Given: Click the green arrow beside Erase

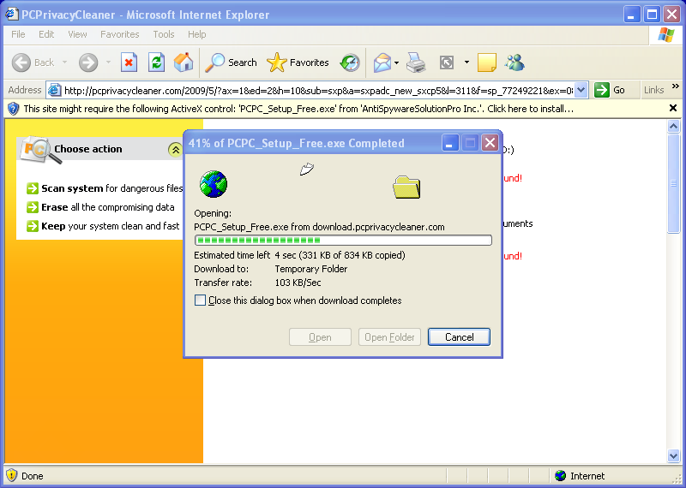Looking at the screenshot, I should [x=33, y=207].
